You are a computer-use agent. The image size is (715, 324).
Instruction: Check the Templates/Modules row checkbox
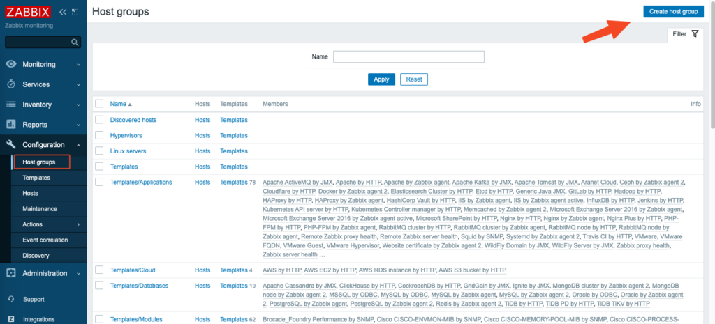[x=99, y=319]
